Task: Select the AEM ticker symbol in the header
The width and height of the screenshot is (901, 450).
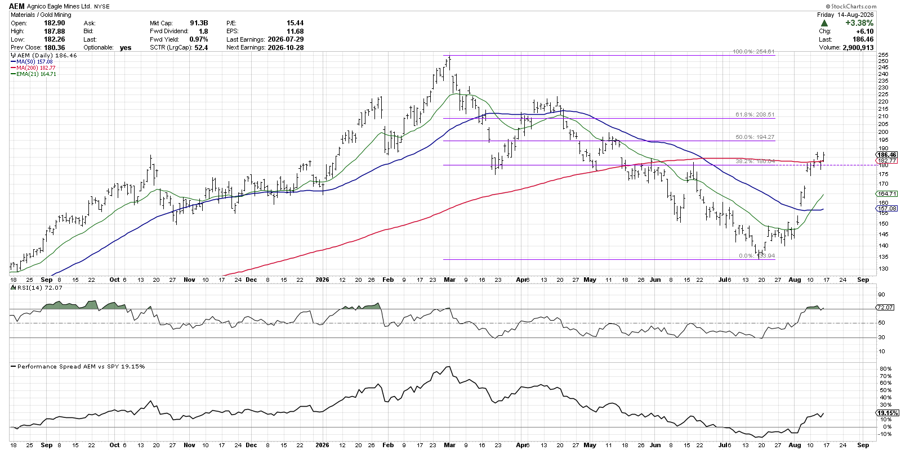Action: [17, 6]
